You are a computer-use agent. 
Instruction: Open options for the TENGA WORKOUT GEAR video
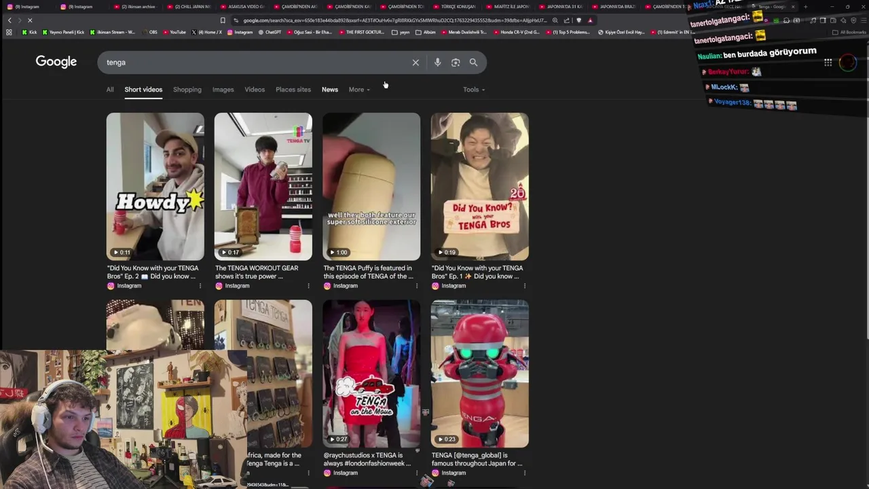pyautogui.click(x=308, y=286)
